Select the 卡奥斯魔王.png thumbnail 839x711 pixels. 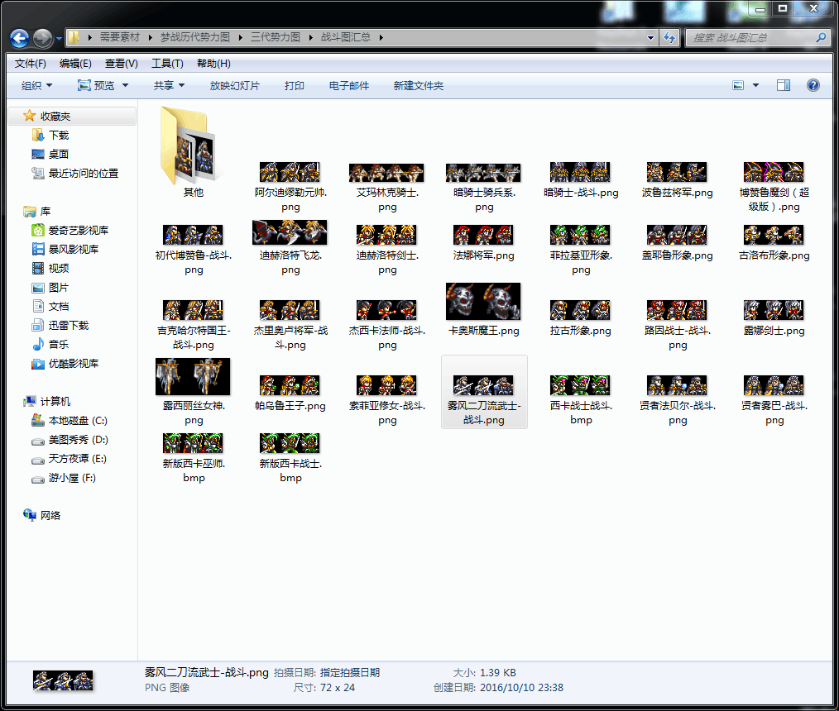coord(483,303)
